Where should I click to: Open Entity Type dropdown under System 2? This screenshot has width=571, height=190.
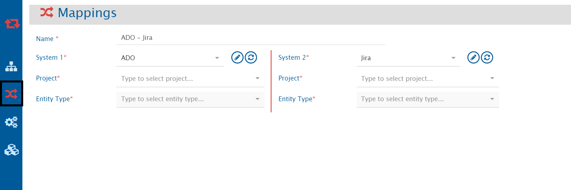click(x=427, y=99)
